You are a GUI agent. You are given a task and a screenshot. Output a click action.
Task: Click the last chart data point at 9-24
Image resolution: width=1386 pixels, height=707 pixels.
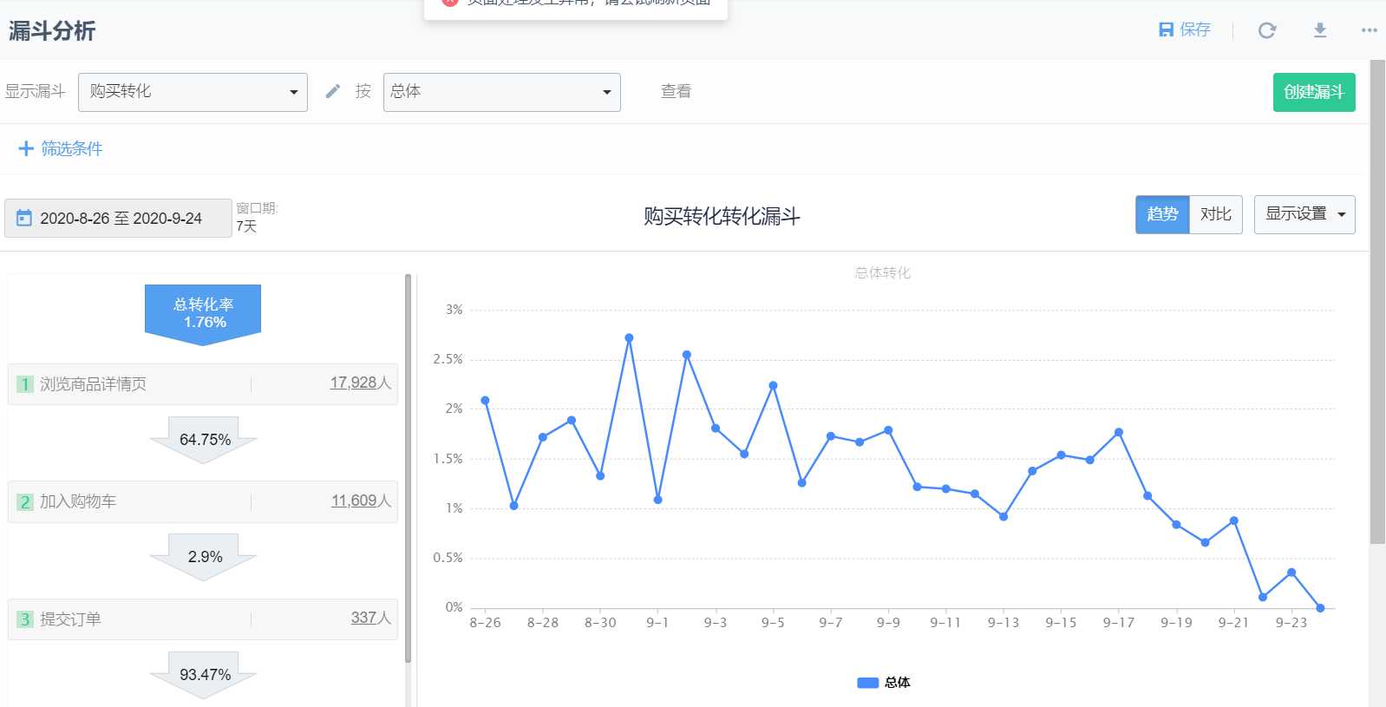point(1320,608)
